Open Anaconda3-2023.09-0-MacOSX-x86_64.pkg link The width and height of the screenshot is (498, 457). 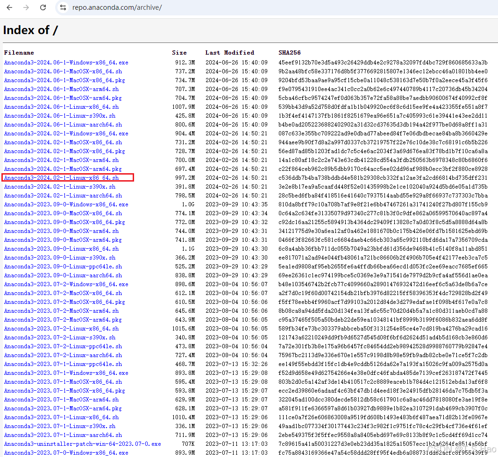click(64, 223)
